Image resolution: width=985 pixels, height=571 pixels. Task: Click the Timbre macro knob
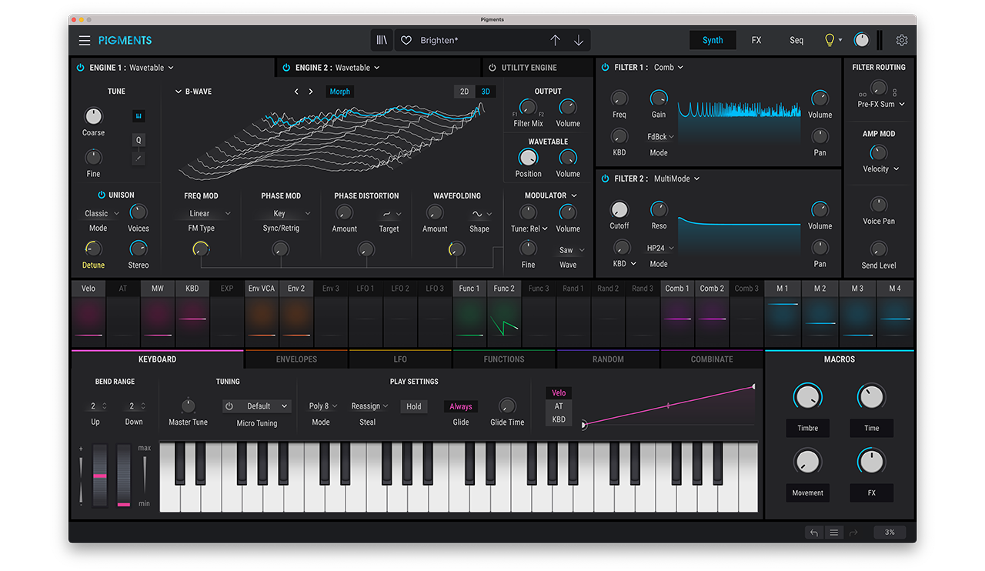[x=807, y=396]
